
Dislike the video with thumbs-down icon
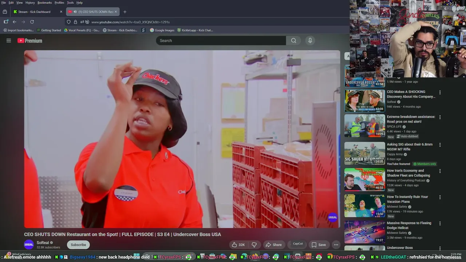tap(254, 245)
